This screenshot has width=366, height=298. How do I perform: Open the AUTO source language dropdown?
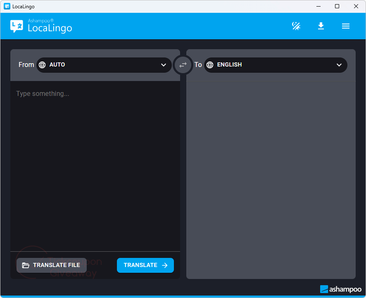pos(103,65)
